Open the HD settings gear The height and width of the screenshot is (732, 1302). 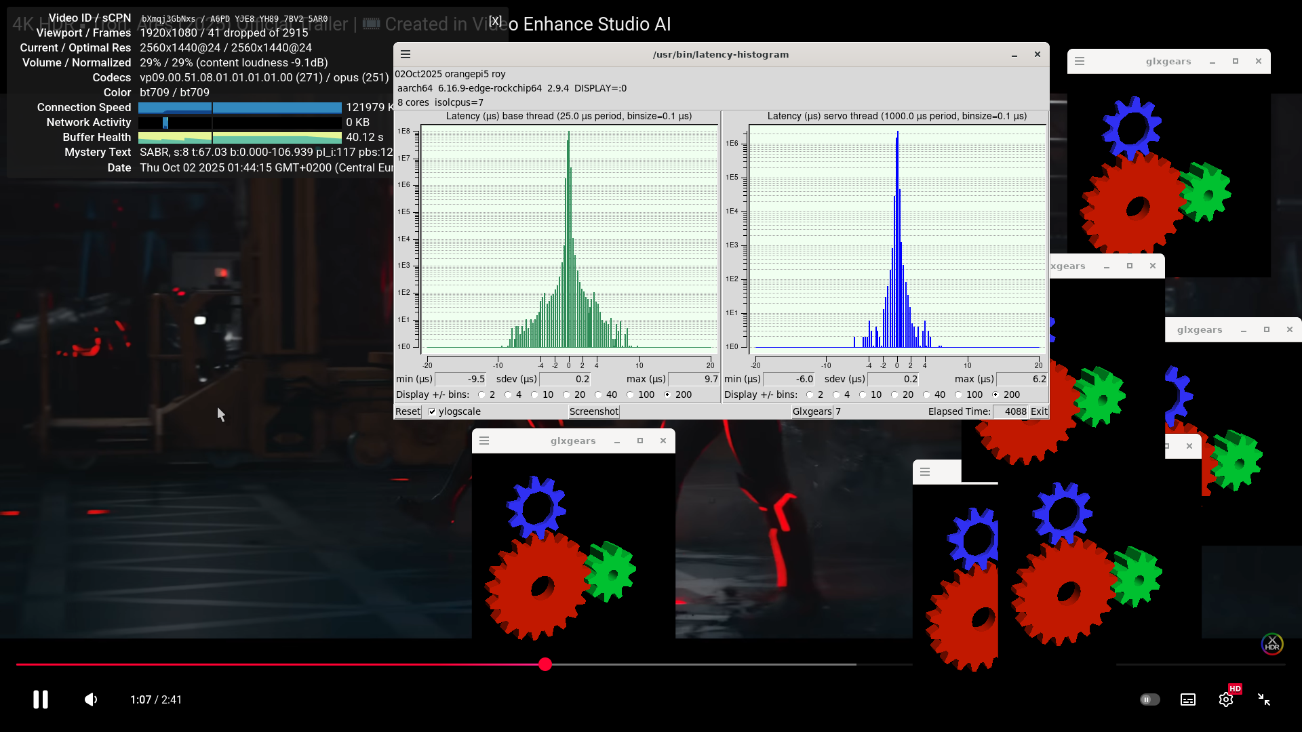coord(1226,699)
